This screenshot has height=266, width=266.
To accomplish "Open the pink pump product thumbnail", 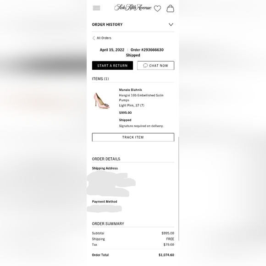I will (102, 100).
